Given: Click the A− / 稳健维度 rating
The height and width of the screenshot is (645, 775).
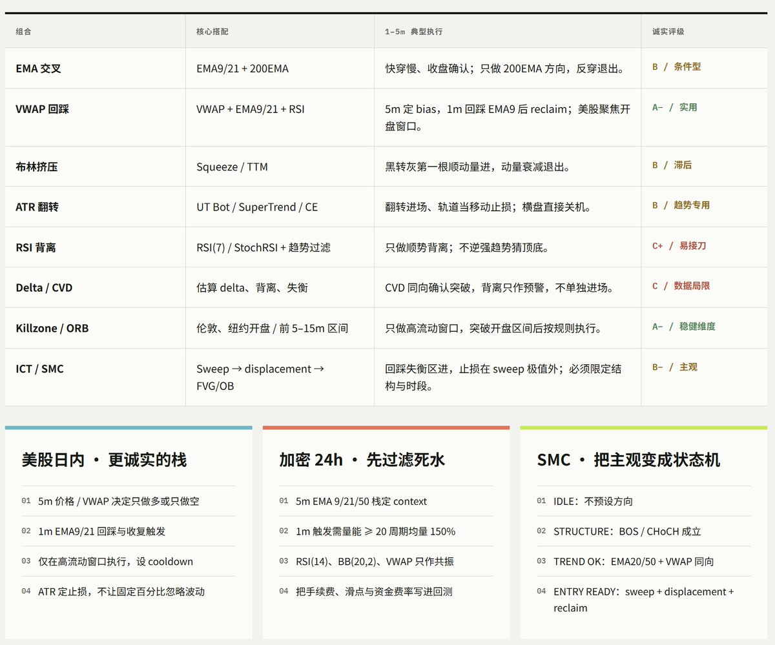Looking at the screenshot, I should pyautogui.click(x=683, y=327).
